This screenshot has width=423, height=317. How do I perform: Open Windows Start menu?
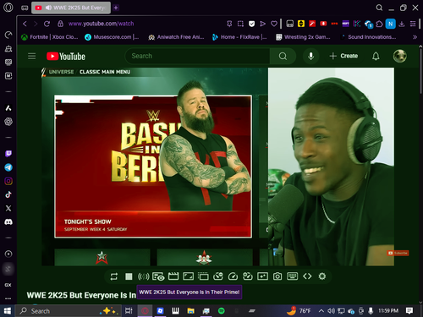pos(7,311)
